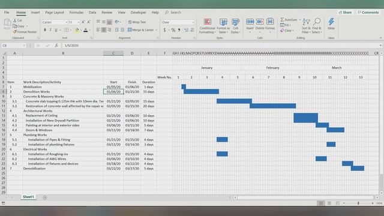Align text left in the cell
This screenshot has width=384, height=216.
click(98, 30)
